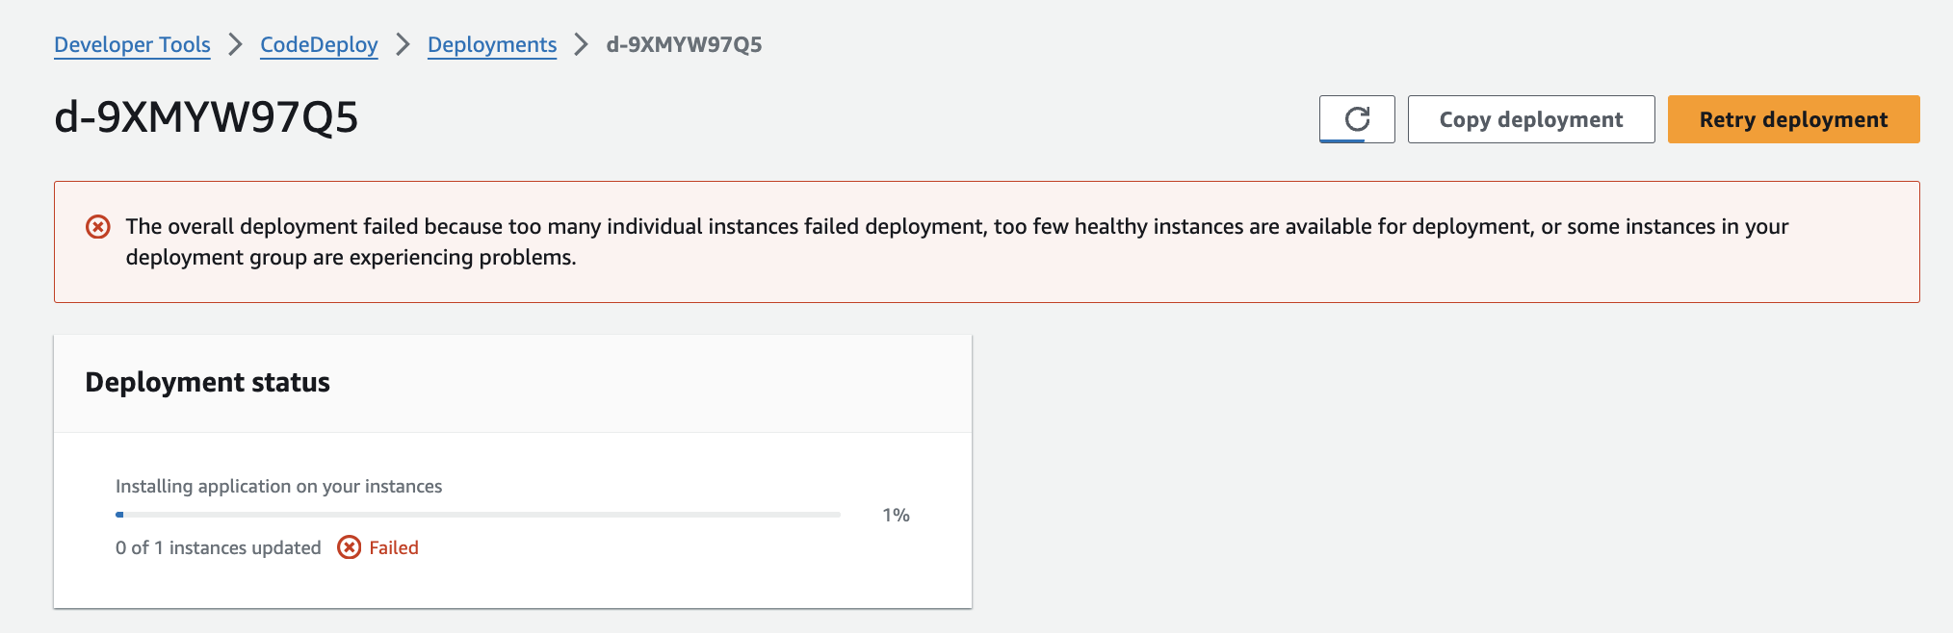
Task: Click the 0 of 1 instances updated text
Action: 218,547
